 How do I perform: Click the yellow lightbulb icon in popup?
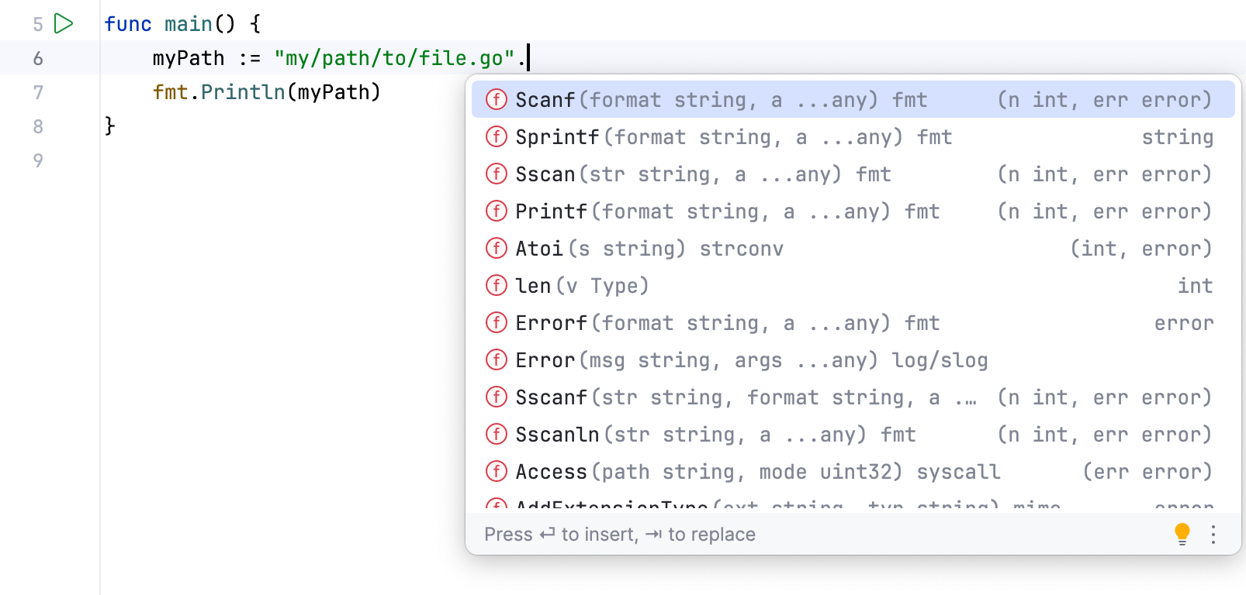click(1182, 534)
